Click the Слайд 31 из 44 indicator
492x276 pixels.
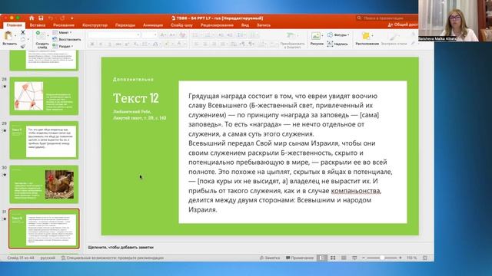tap(21, 258)
